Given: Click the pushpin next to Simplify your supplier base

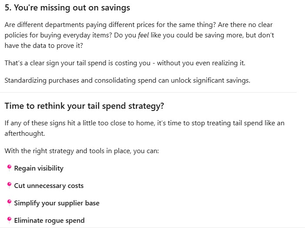Looking at the screenshot, I should [x=9, y=203].
